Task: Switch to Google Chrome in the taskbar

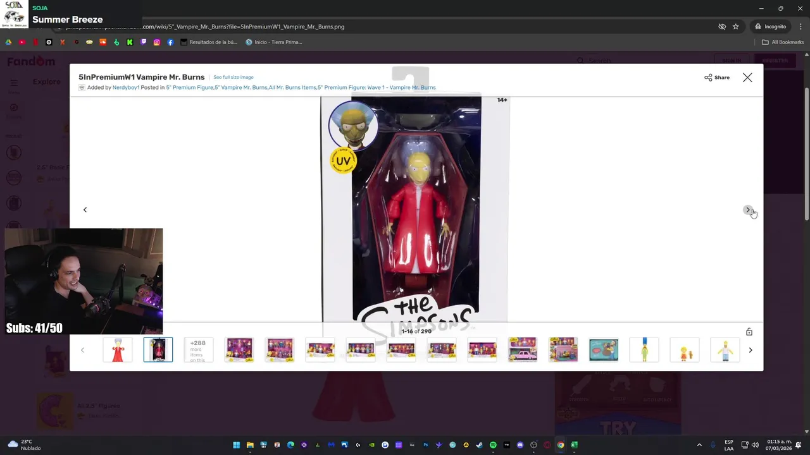Action: (x=560, y=445)
